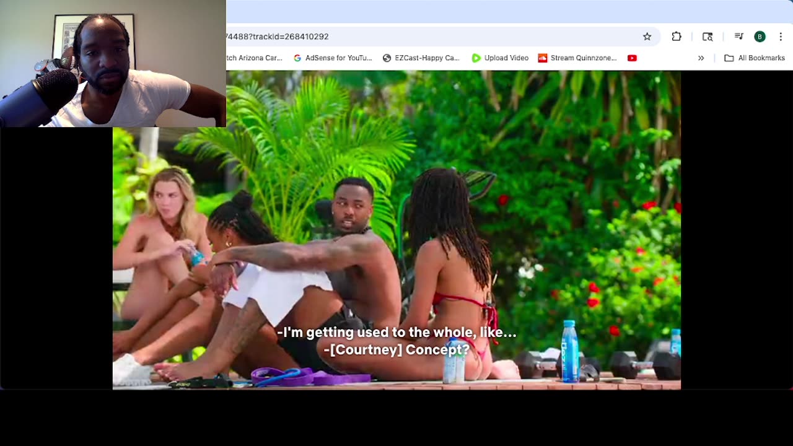Open the media controls icon
Viewport: 793px width, 446px height.
(x=738, y=37)
